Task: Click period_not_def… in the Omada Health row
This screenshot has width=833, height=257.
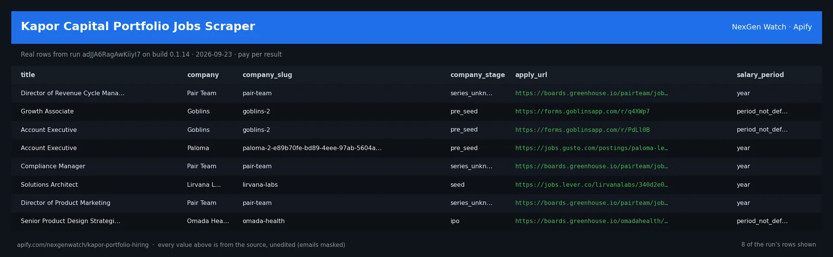Action: click(x=762, y=221)
